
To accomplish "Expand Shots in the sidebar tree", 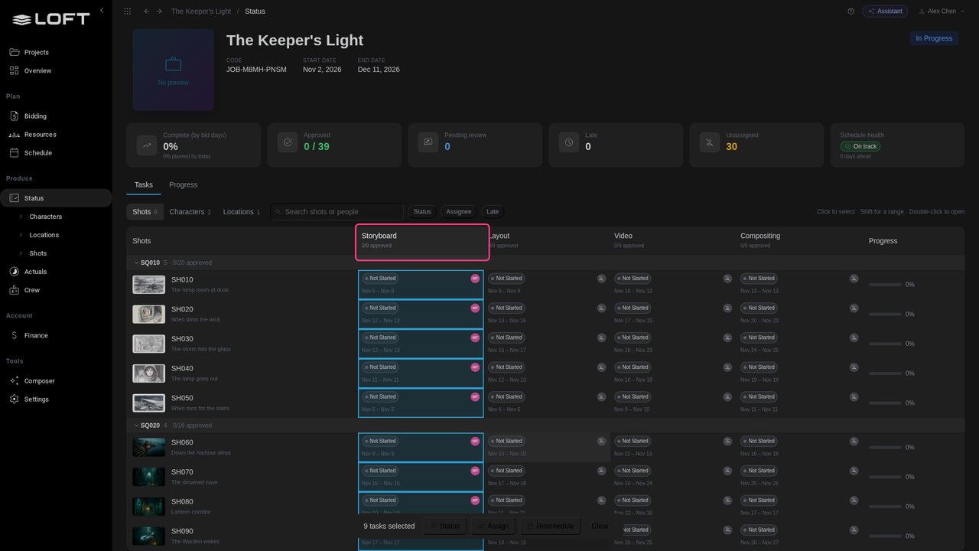I will point(21,253).
